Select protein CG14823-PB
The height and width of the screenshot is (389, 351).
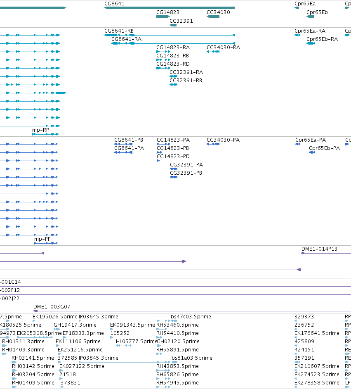[x=159, y=152]
